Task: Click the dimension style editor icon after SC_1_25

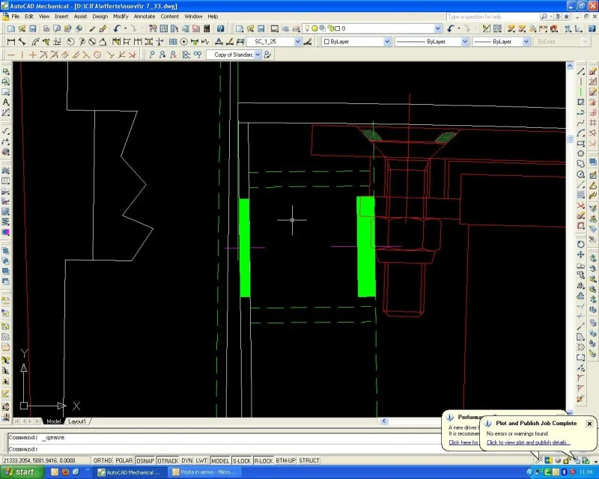Action: point(308,42)
